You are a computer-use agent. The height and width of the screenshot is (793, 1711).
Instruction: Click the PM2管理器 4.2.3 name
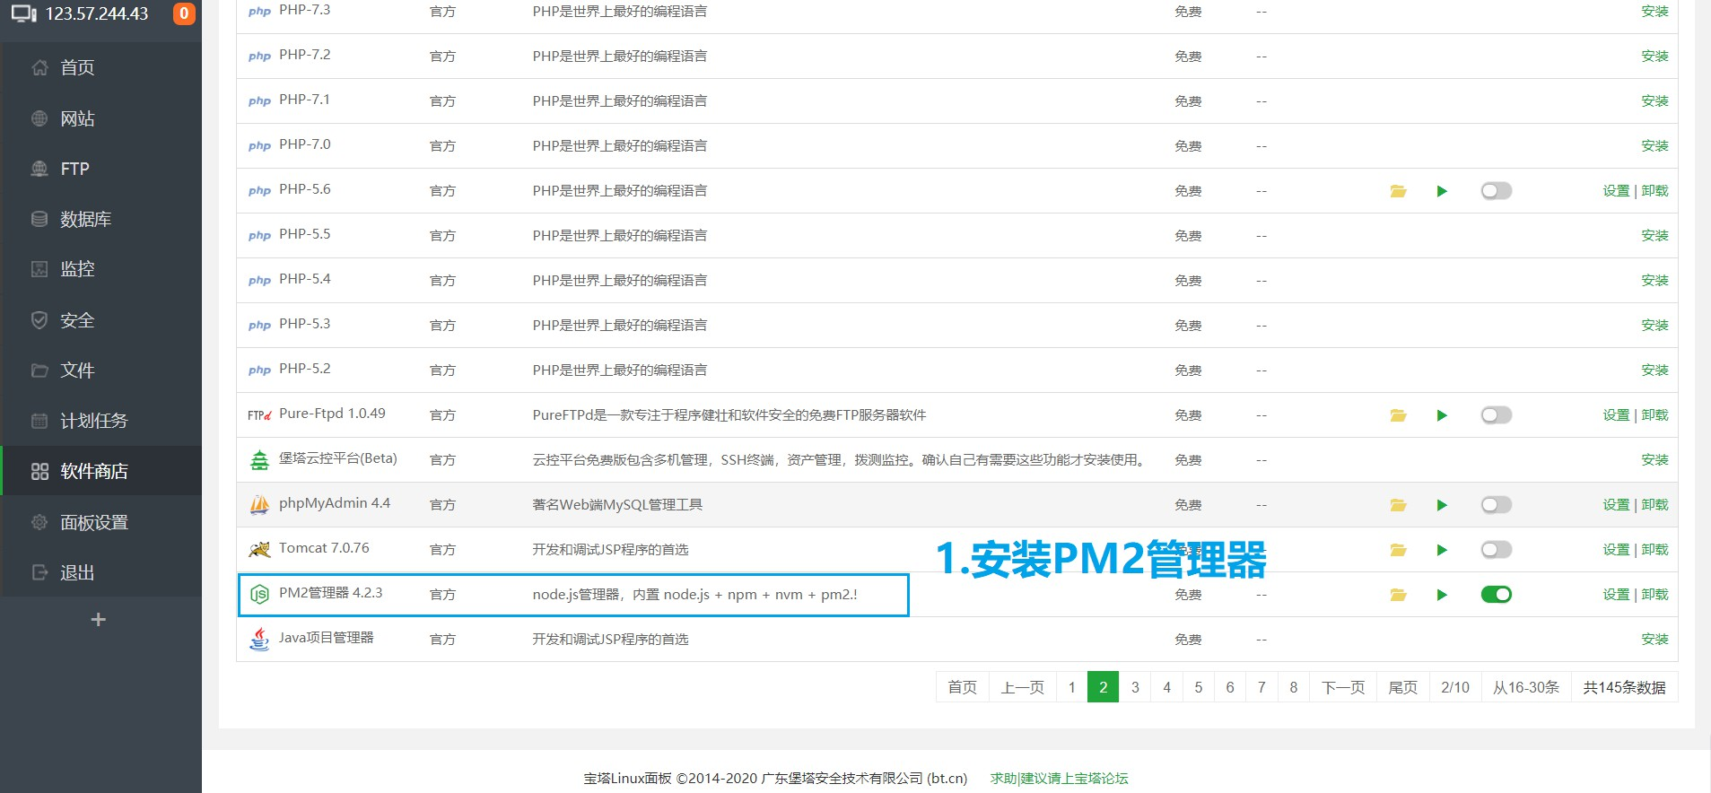click(x=331, y=593)
